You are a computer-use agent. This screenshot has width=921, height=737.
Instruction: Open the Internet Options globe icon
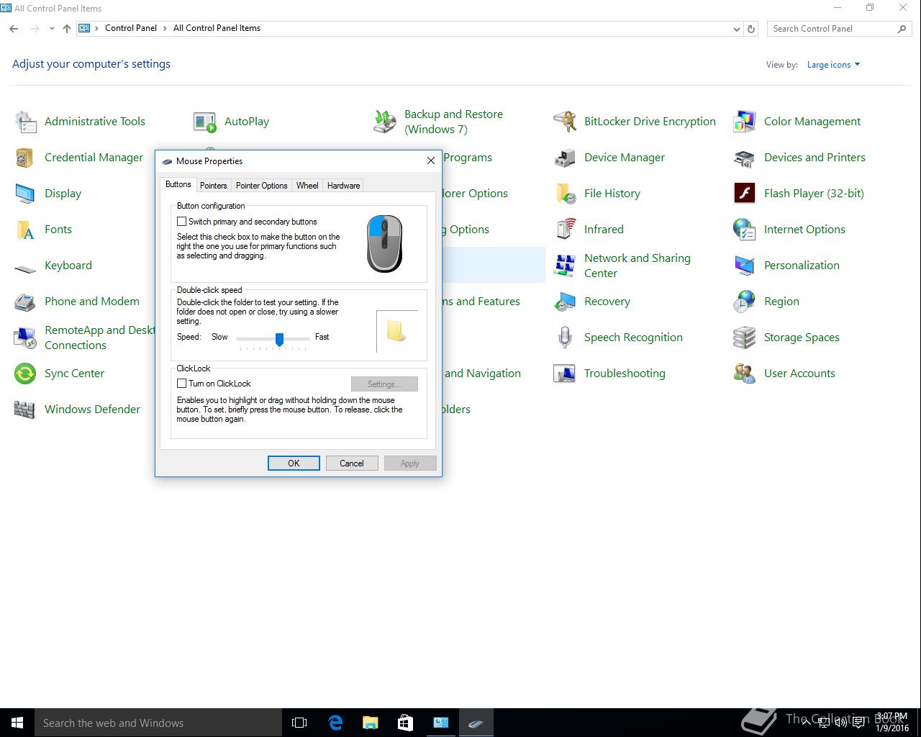745,230
